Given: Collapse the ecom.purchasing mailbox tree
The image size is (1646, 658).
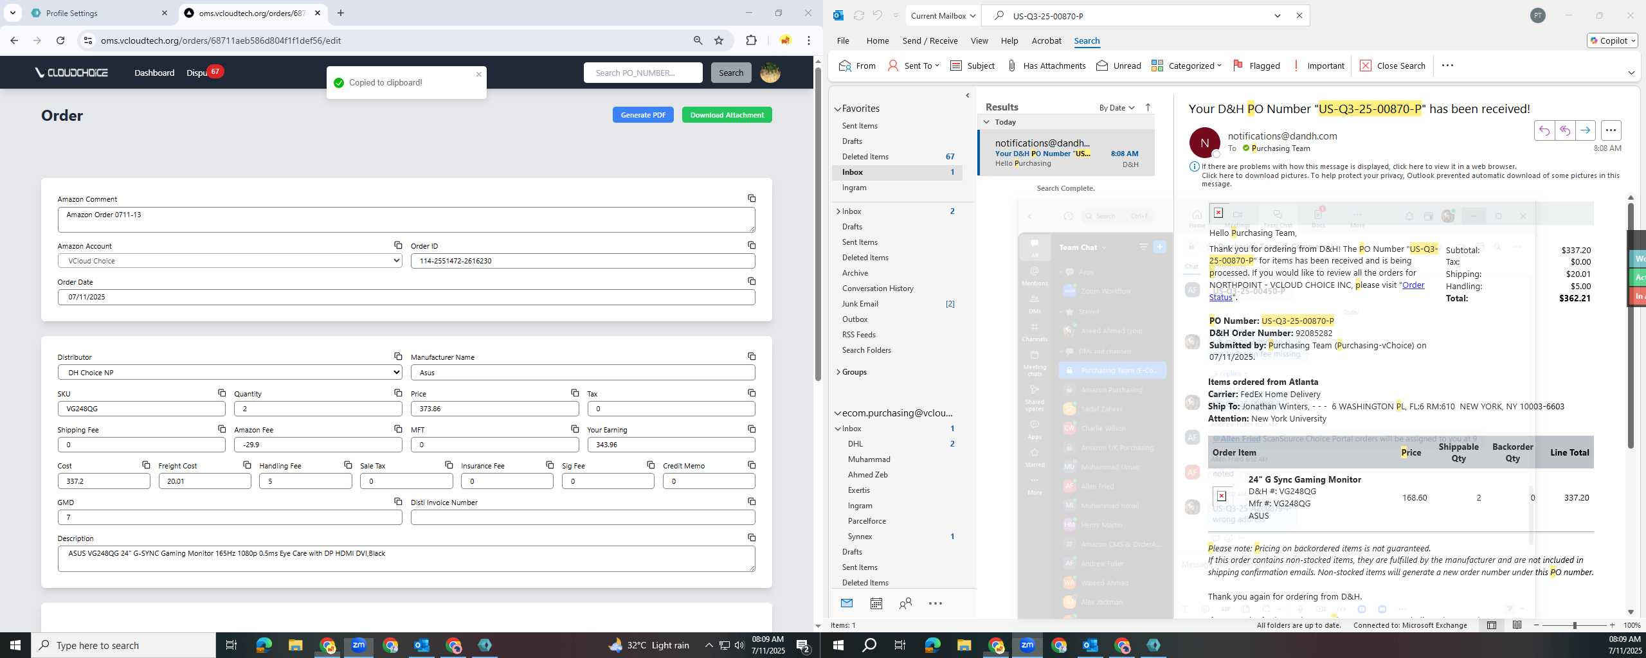Looking at the screenshot, I should coord(838,413).
